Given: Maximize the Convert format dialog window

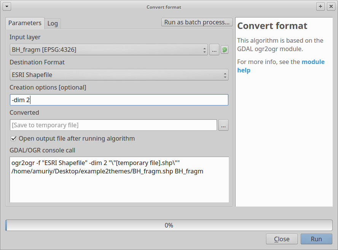Looking at the screenshot, I should tap(320, 7).
